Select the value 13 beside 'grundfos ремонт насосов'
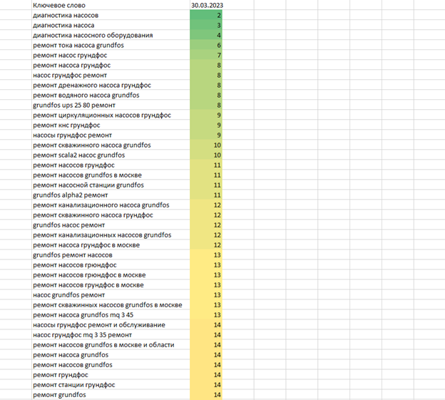Screen dimensions: 445x400 206,255
